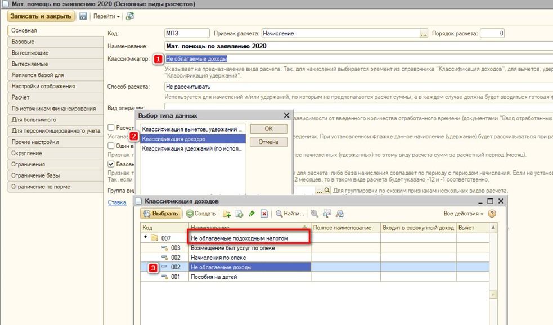
Task: Click the green pencil edit icon
Action: pyautogui.click(x=251, y=214)
